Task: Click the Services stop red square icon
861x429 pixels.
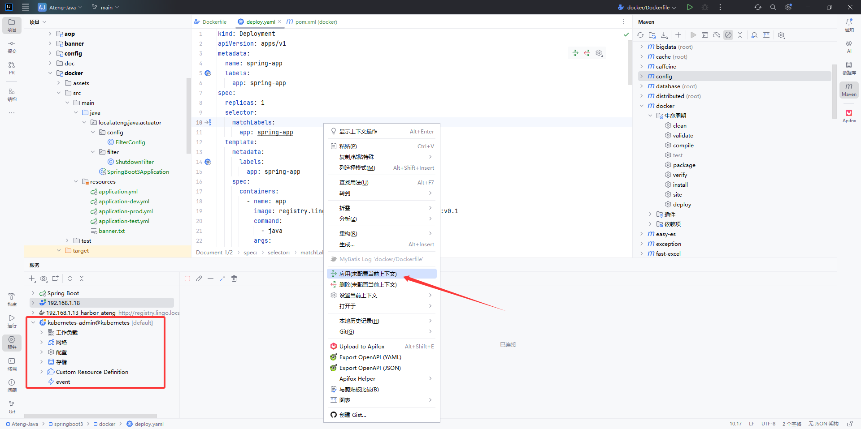Action: [x=187, y=279]
